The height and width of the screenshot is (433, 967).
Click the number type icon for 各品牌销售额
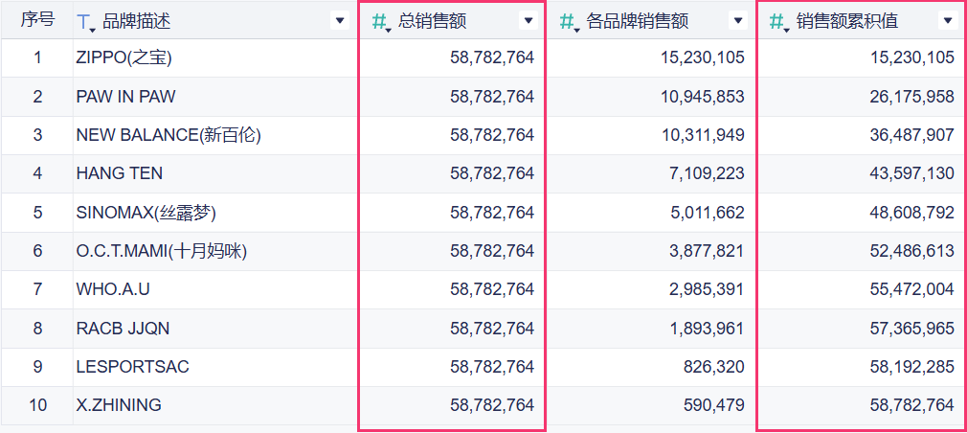tap(570, 22)
